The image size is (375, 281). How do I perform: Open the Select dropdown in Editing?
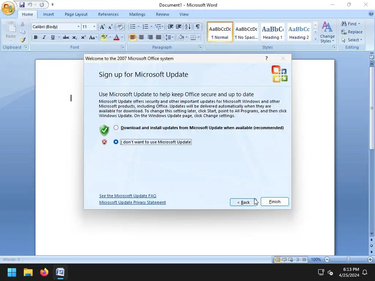click(x=352, y=40)
